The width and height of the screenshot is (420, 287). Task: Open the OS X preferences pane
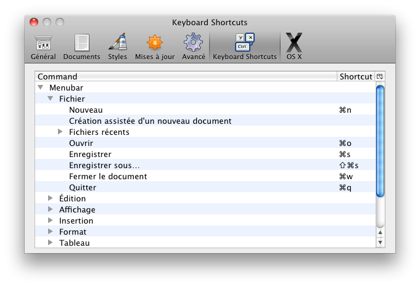point(294,47)
